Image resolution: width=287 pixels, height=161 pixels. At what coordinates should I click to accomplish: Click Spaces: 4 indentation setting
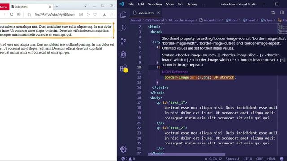coord(232,159)
